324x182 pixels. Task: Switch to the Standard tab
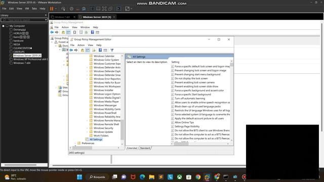[x=145, y=148]
